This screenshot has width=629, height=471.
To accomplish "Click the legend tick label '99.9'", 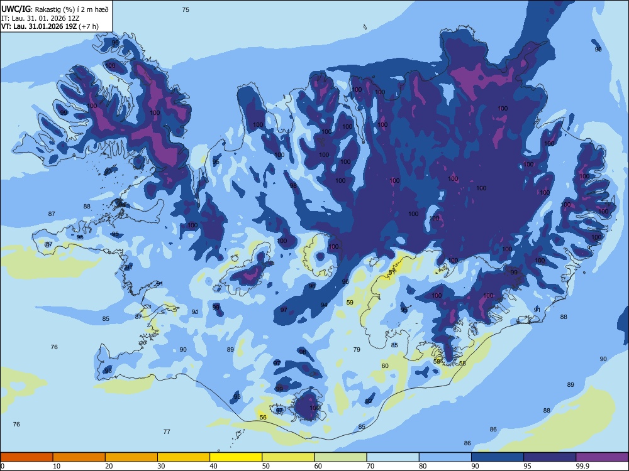I will pyautogui.click(x=582, y=466).
